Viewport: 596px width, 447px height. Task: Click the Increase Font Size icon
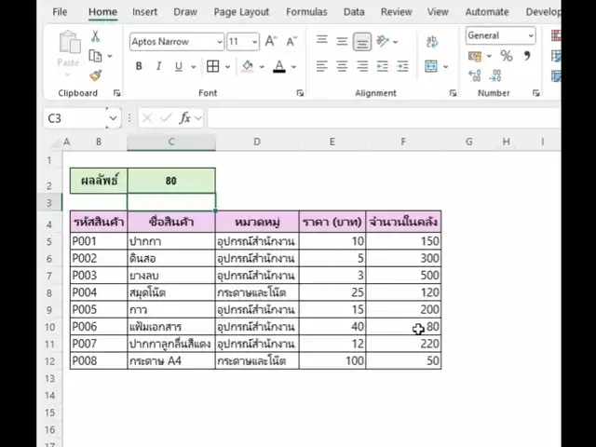(270, 41)
